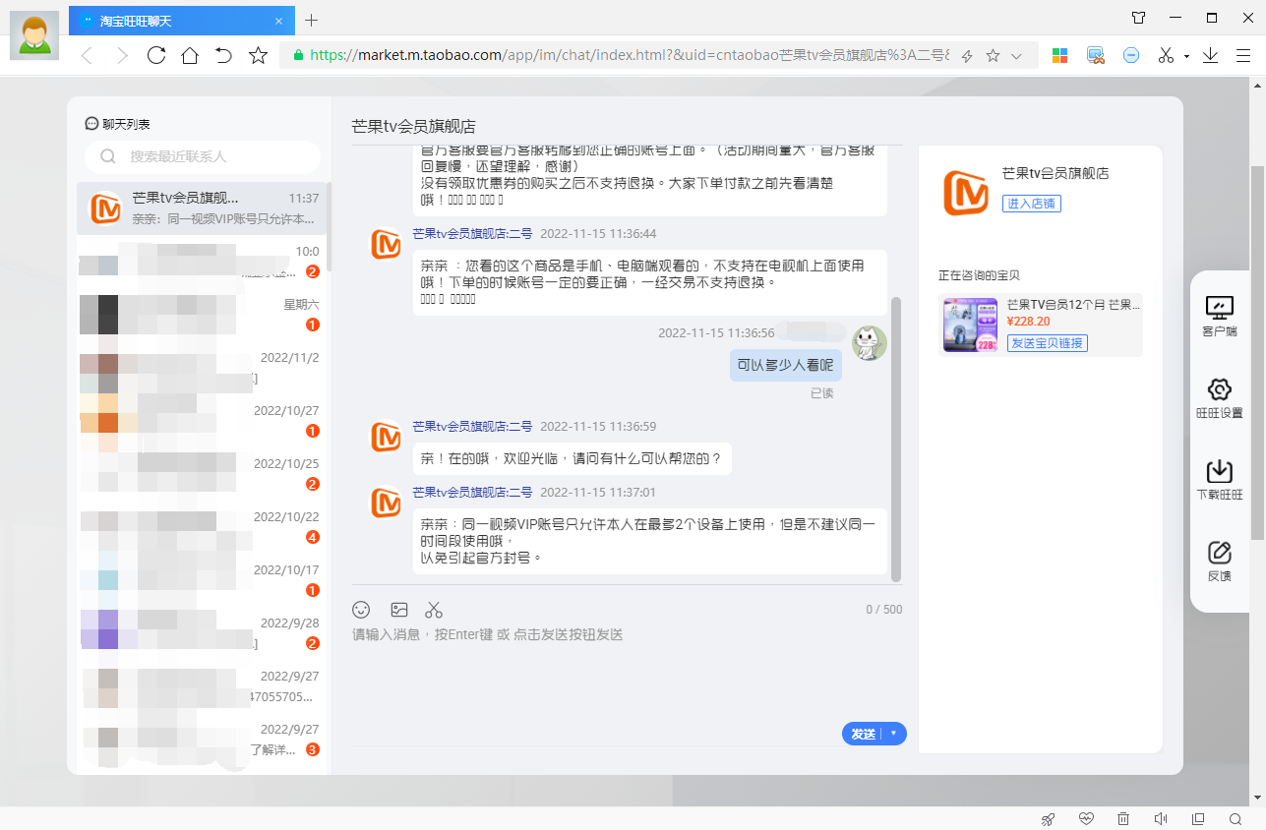Open the 芒果tv会员旗舰店 conversation in chat list

pos(202,208)
